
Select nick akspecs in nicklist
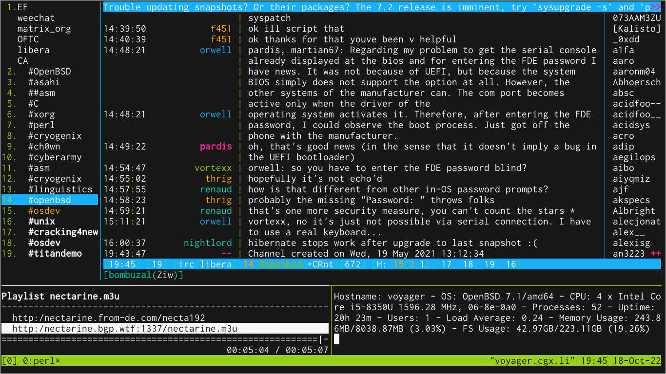click(631, 200)
